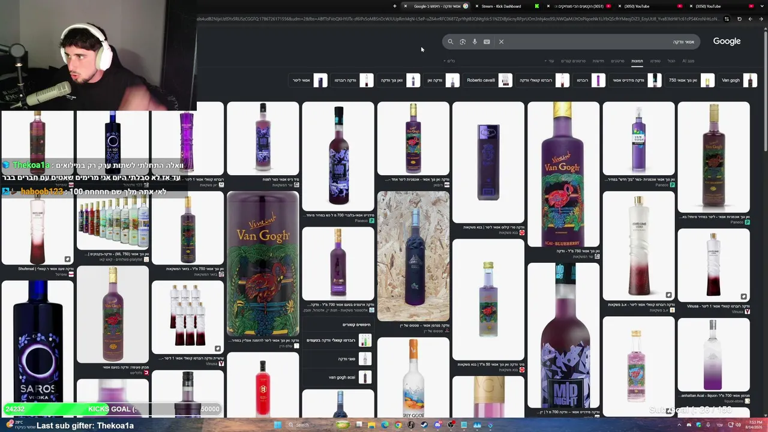
Task: Open the Mid Night bottle image
Action: (x=563, y=335)
